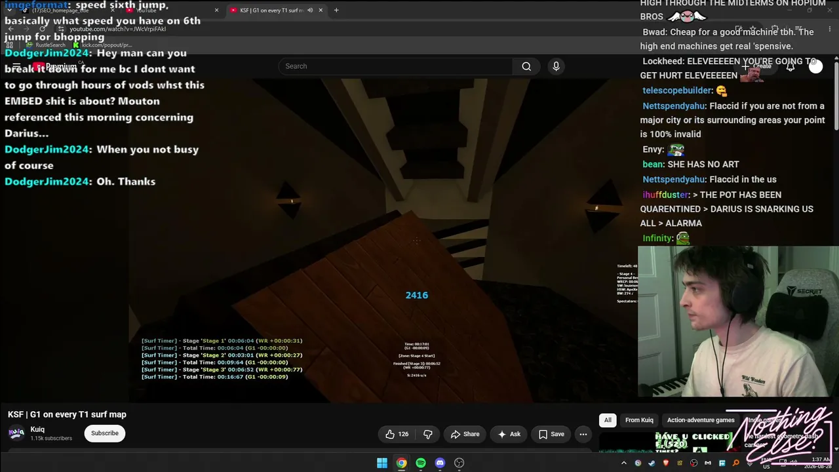Click the Steam tray icon
This screenshot has height=472, width=839.
coord(652,463)
